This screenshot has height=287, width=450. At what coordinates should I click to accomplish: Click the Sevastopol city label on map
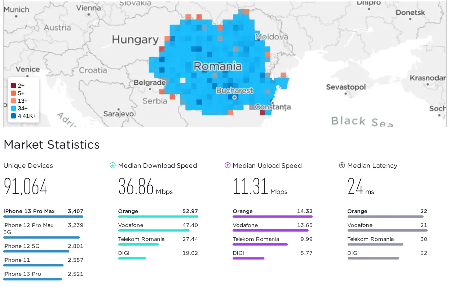pos(346,87)
